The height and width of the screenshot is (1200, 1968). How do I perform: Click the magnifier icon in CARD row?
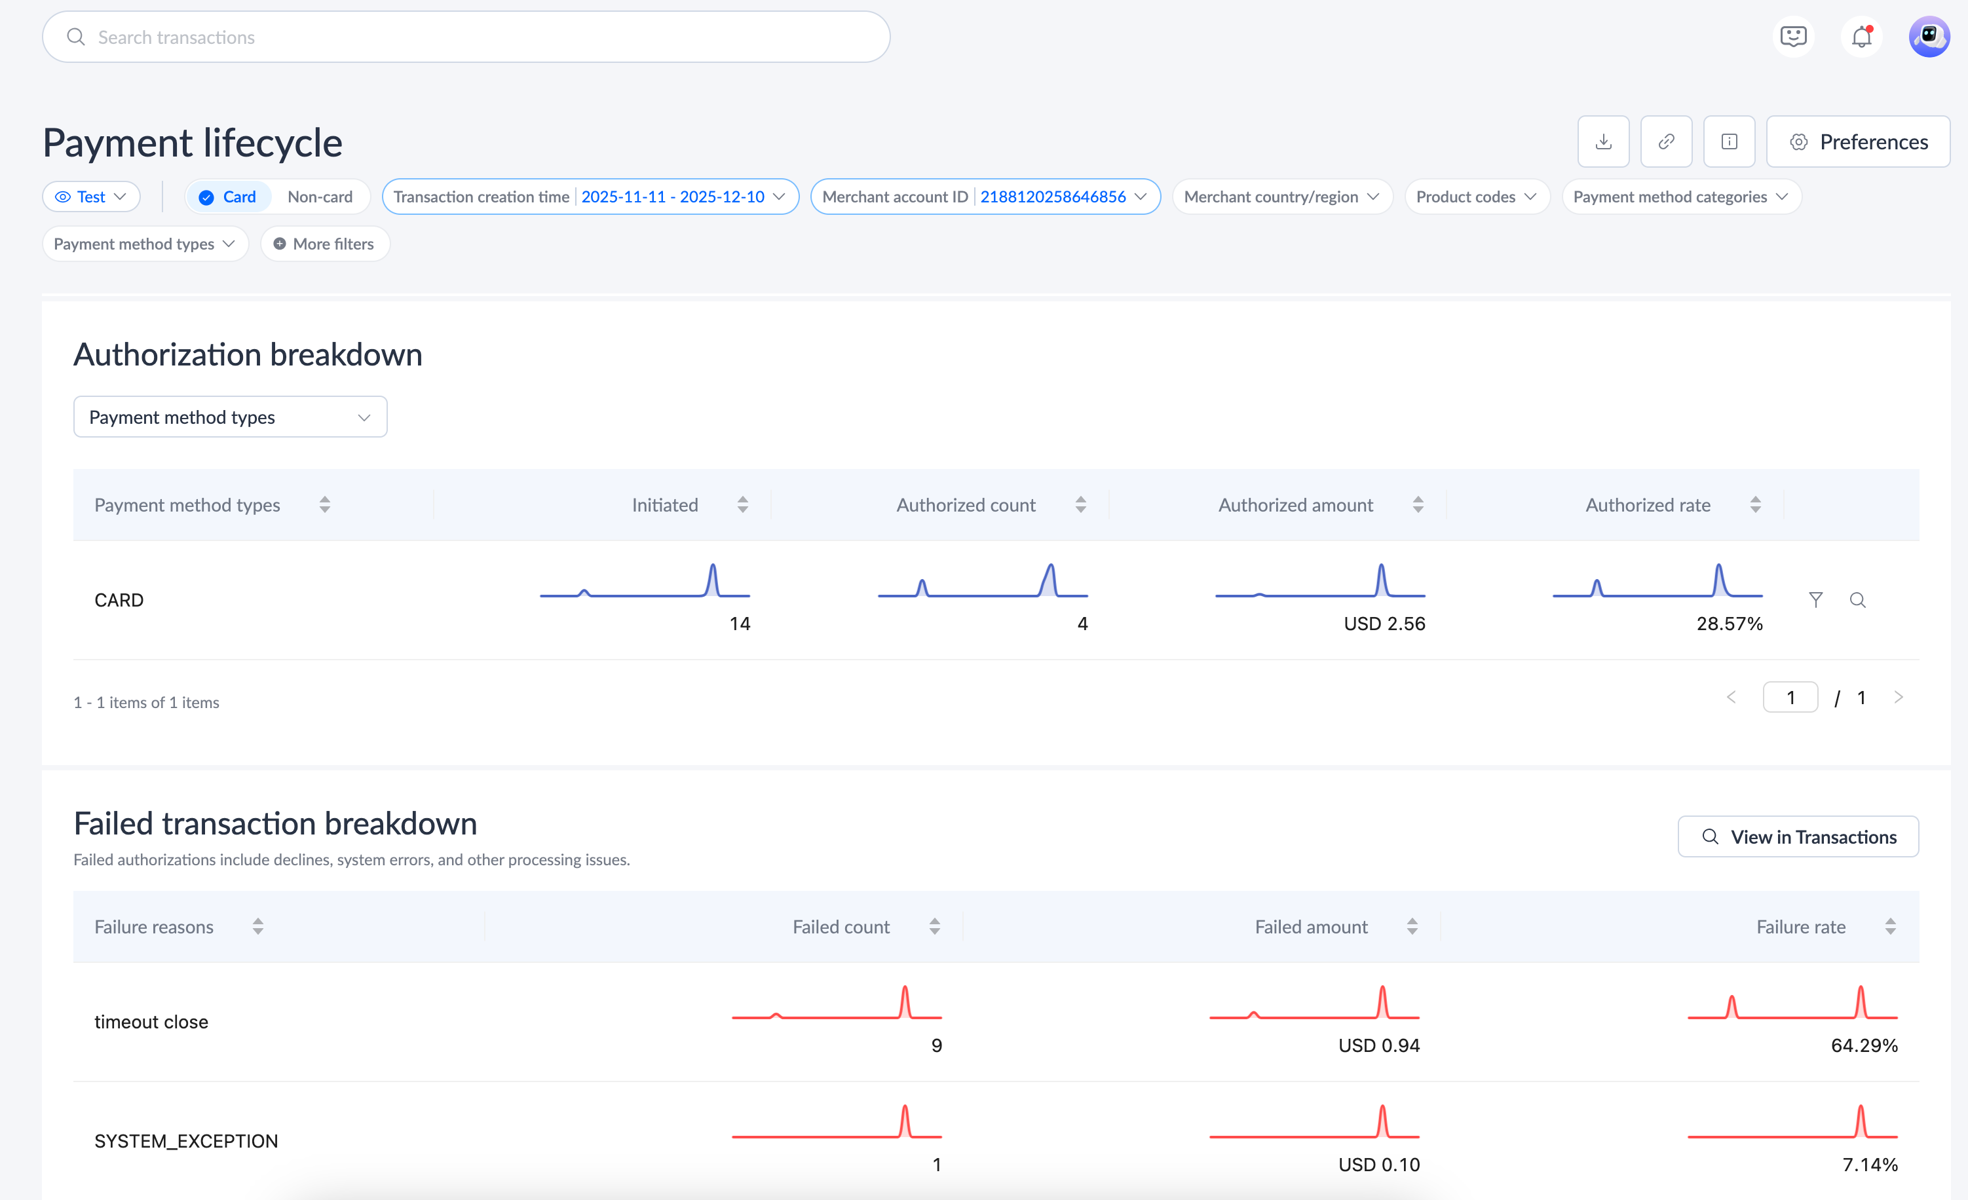pos(1858,599)
